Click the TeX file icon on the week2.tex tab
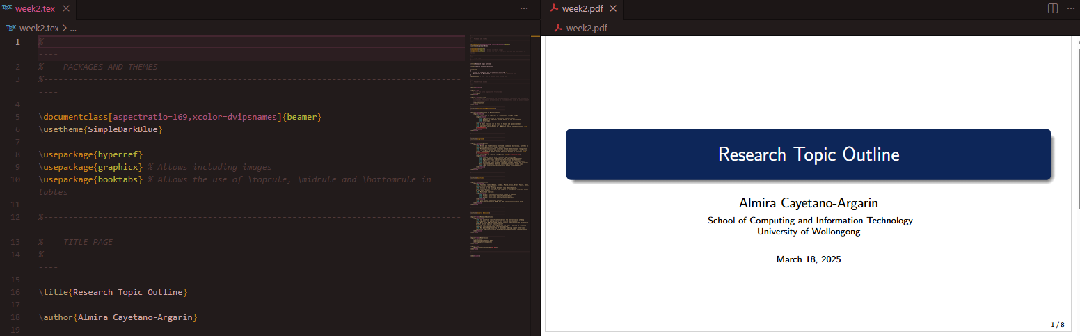This screenshot has height=336, width=1080. pos(8,8)
